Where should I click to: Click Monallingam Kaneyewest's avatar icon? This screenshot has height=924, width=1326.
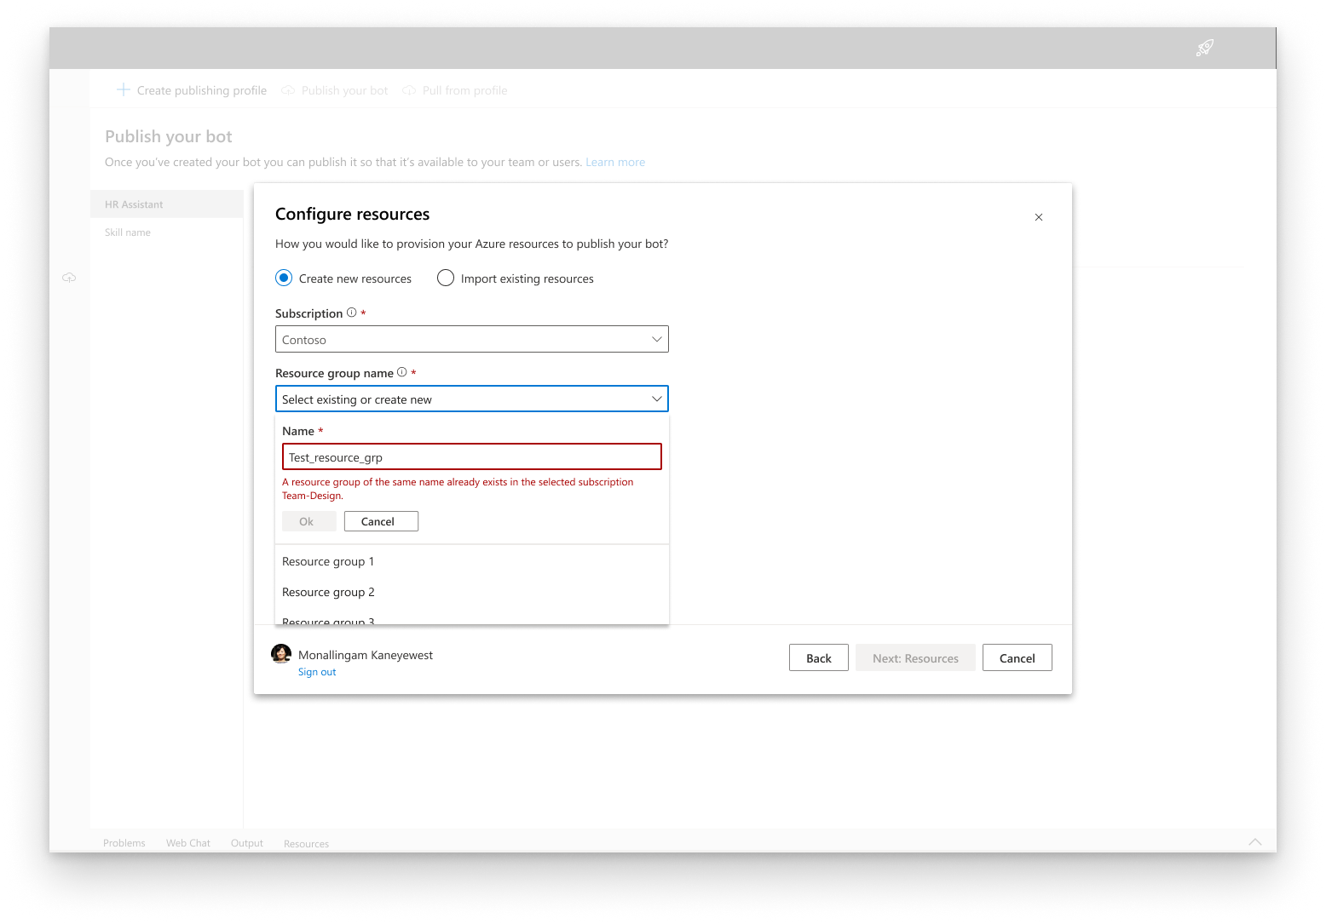point(281,653)
